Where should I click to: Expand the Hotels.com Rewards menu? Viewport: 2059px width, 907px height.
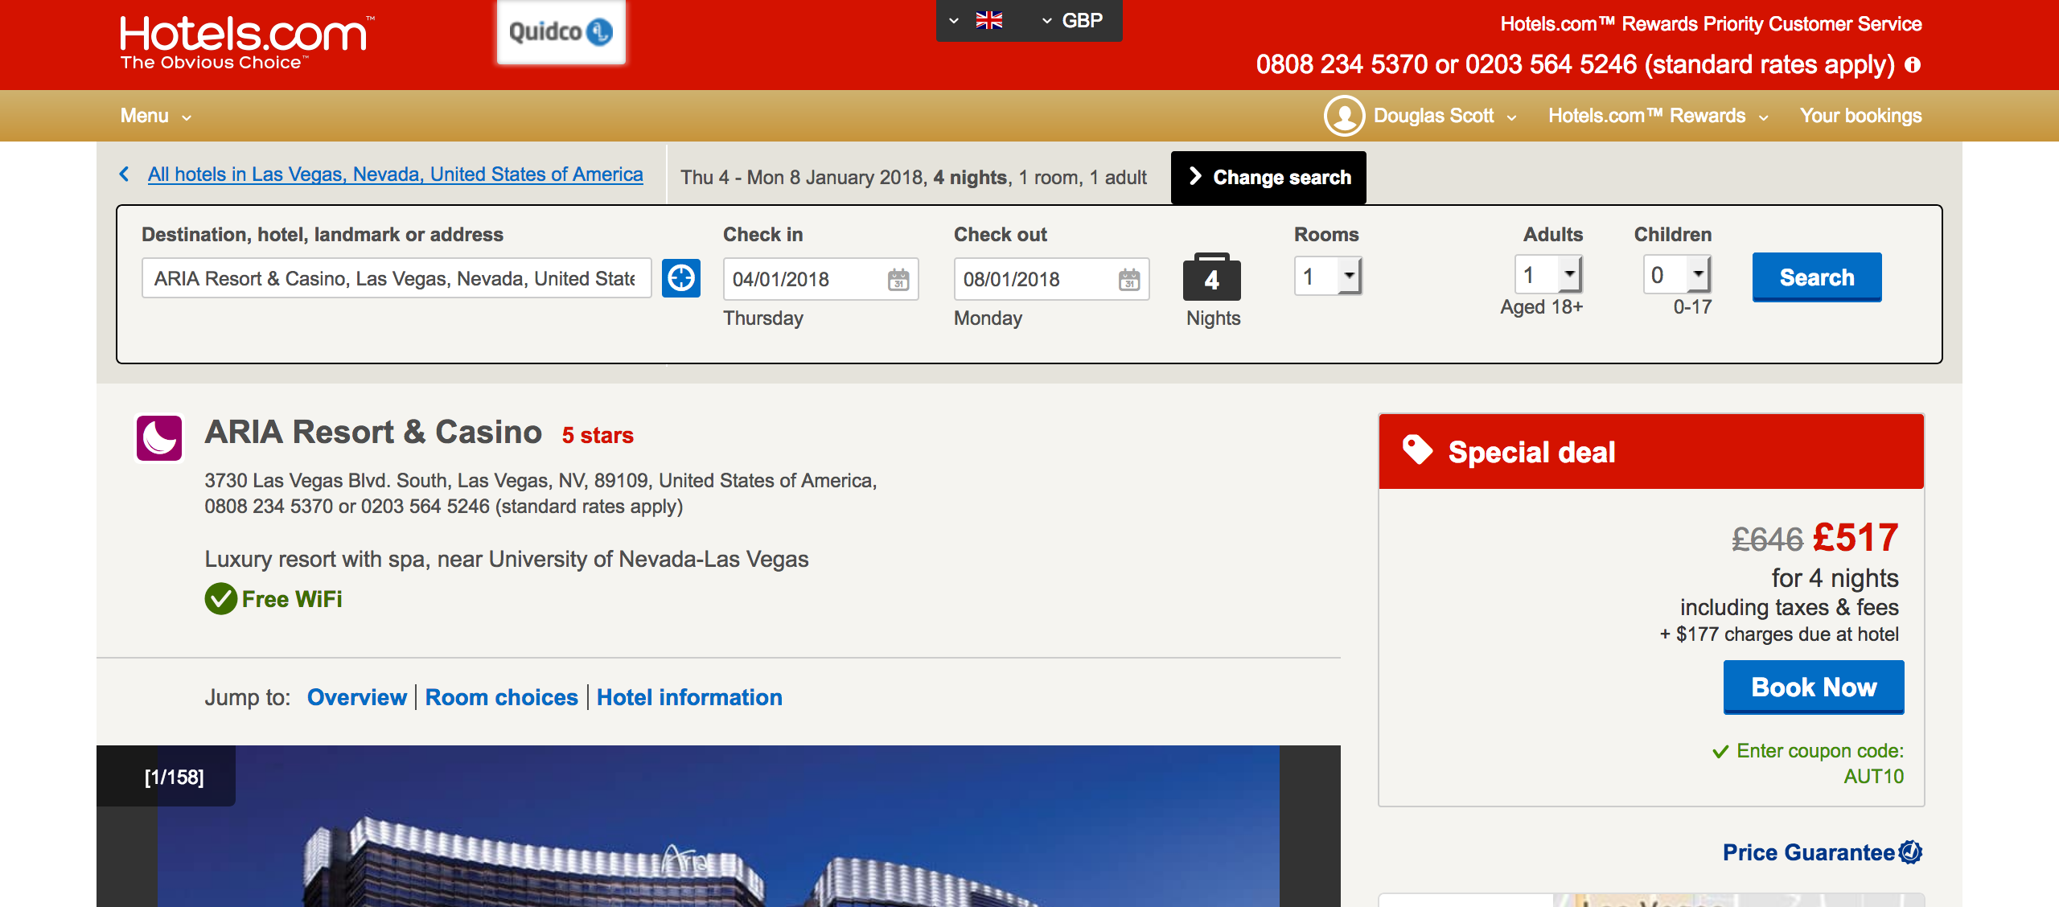[x=1658, y=116]
